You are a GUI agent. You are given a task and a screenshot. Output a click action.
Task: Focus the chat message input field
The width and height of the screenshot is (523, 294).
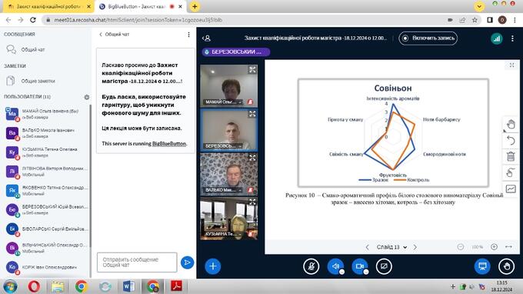pyautogui.click(x=137, y=262)
